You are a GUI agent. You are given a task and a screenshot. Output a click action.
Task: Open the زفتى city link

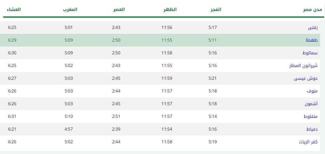tap(313, 28)
